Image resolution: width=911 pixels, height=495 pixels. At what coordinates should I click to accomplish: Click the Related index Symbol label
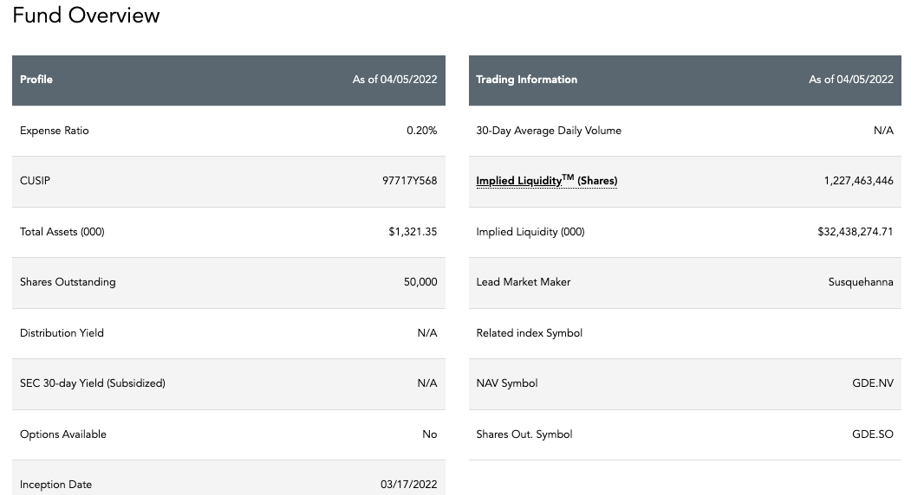[530, 333]
